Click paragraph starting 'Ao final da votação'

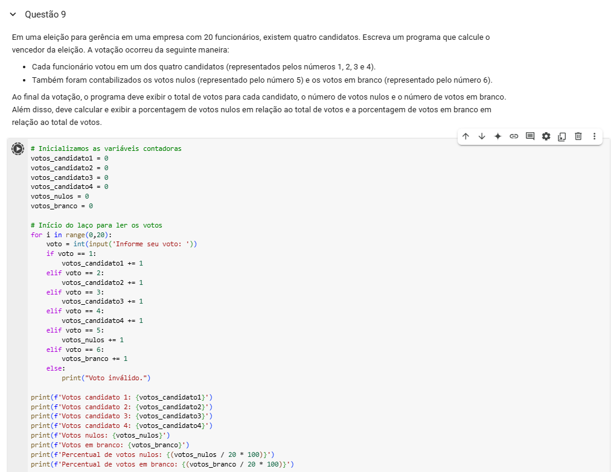(259, 109)
